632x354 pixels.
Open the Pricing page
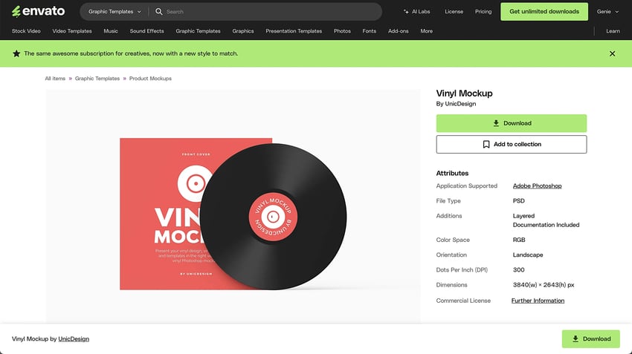point(483,12)
